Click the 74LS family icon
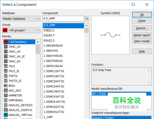154x119 pixels. 6,66
